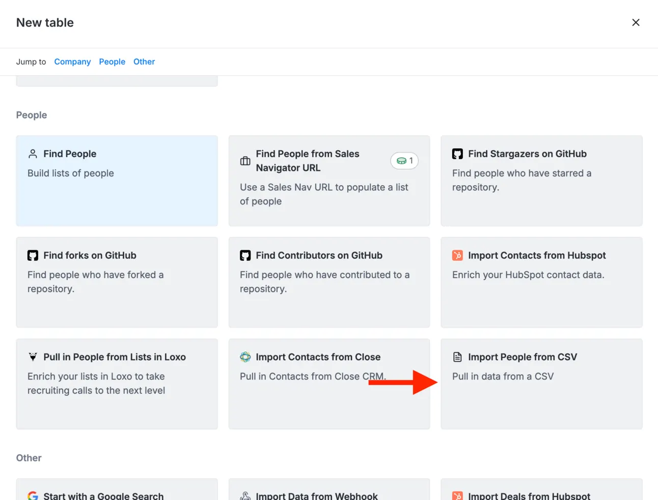Screen dimensions: 658x500
Task: Select Find forks on GitHub title
Action: (90, 255)
